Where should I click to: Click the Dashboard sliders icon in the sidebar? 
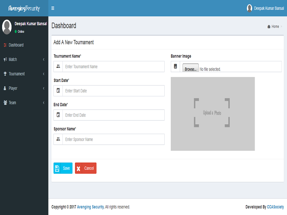click(5, 45)
